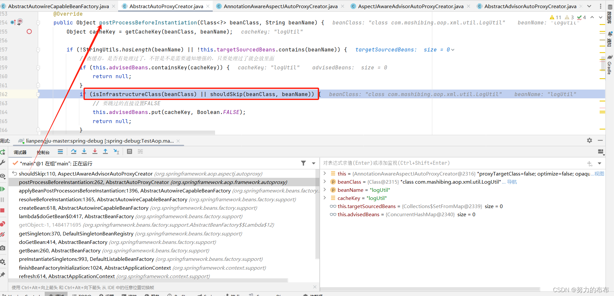The image size is (614, 296).
Task: Click the frames list vertical scrollbar
Action: pyautogui.click(x=317, y=215)
